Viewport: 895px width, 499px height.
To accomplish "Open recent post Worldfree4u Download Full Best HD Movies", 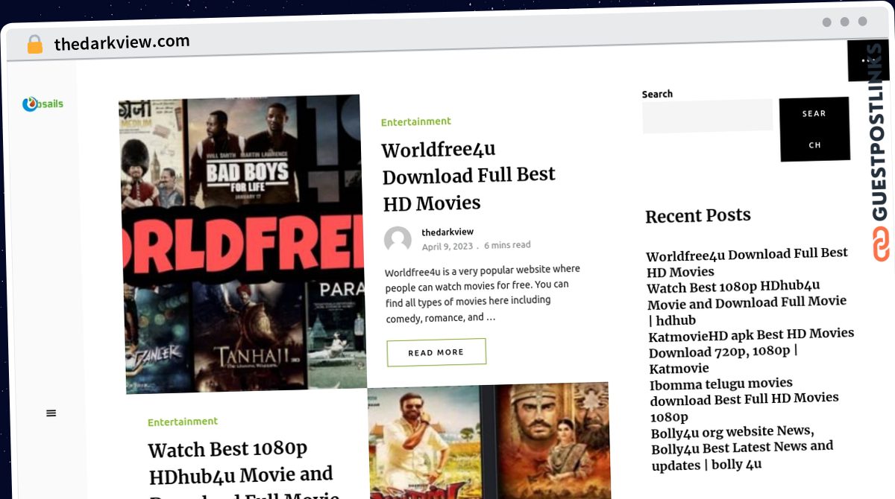I will [747, 262].
